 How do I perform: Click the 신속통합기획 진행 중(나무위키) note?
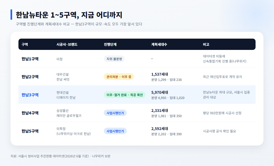[225, 61]
